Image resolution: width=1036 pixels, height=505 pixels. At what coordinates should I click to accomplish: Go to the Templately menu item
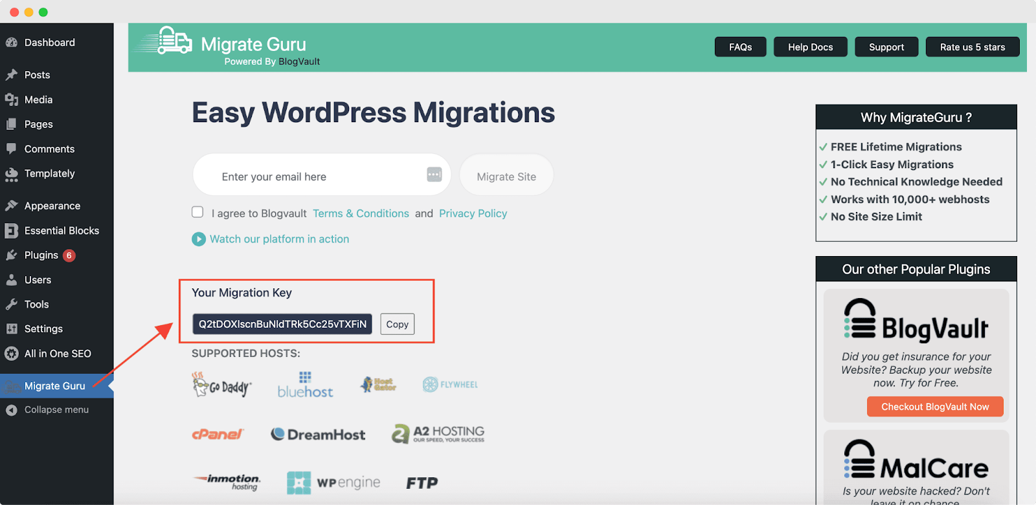pyautogui.click(x=49, y=174)
